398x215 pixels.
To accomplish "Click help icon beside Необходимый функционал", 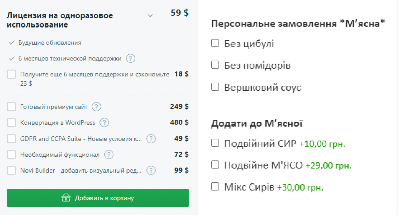I will tap(109, 155).
